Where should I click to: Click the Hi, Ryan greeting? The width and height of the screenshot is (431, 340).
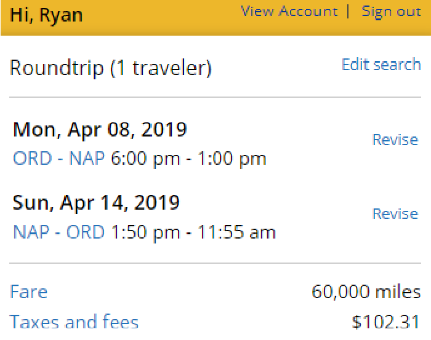click(x=46, y=14)
